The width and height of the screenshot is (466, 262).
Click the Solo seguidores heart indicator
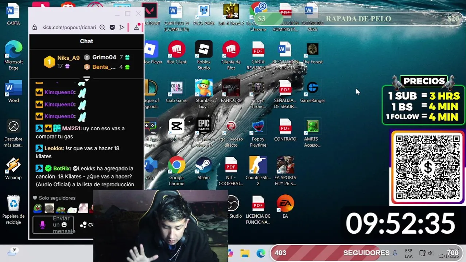click(x=35, y=198)
